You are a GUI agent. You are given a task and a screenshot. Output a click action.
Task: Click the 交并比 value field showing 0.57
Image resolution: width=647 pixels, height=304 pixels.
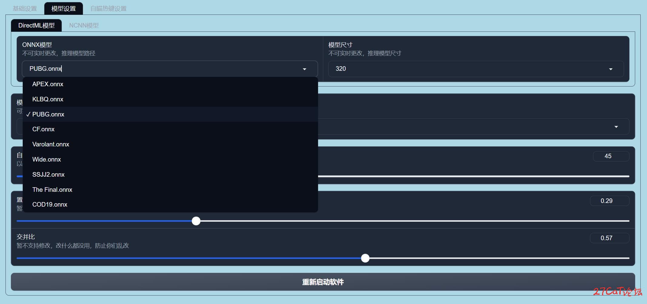click(x=609, y=238)
